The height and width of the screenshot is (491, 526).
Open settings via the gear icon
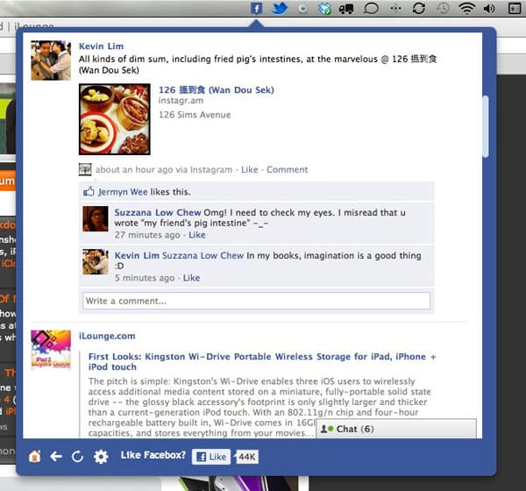[x=101, y=456]
